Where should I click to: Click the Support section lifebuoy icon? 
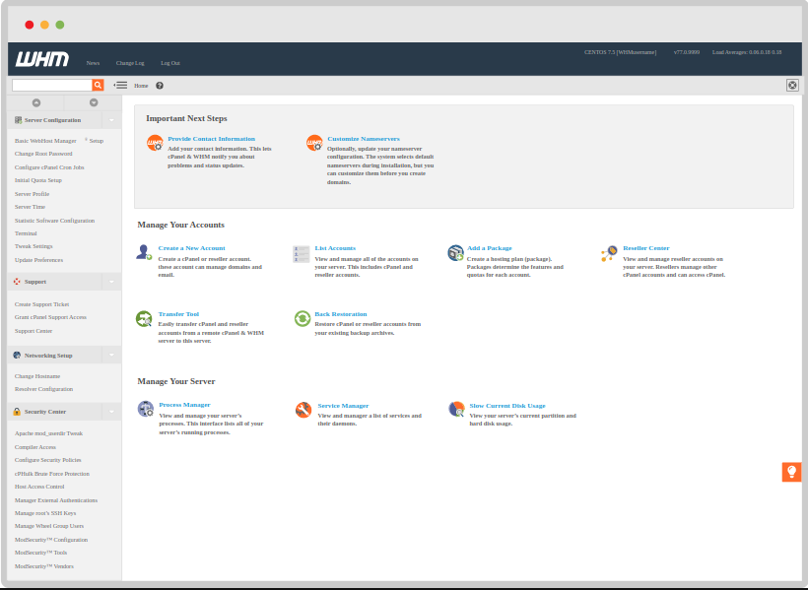(x=17, y=282)
